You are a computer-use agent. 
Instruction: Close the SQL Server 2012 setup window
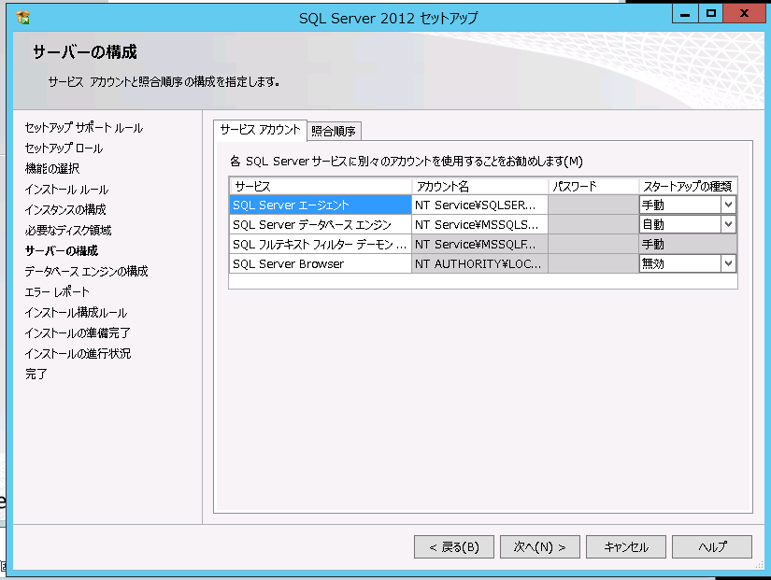coord(744,14)
